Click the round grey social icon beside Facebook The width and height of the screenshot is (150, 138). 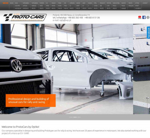(148, 17)
